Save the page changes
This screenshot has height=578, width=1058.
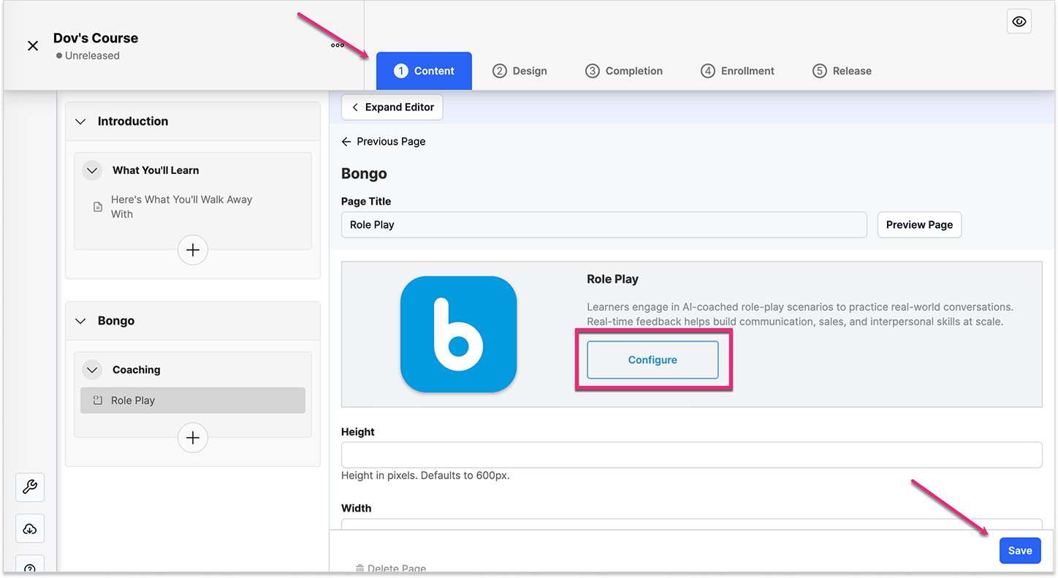1020,551
